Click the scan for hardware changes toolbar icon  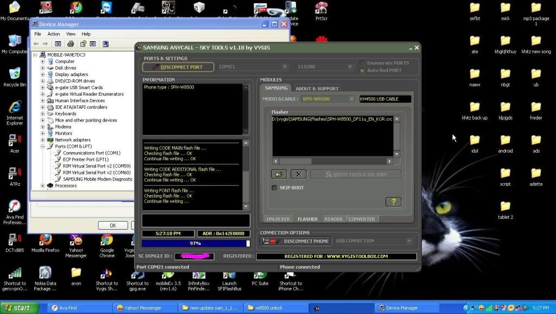105,43
